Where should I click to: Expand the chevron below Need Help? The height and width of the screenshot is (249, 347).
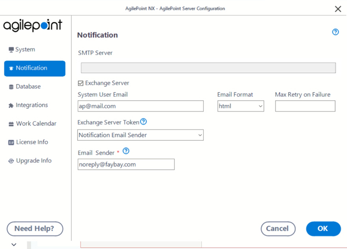pos(14,245)
